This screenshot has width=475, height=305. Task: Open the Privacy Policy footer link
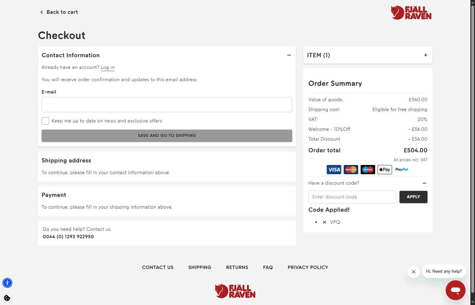[x=308, y=267]
